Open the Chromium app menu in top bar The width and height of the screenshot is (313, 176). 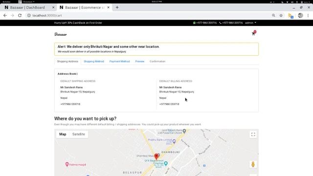click(x=27, y=2)
